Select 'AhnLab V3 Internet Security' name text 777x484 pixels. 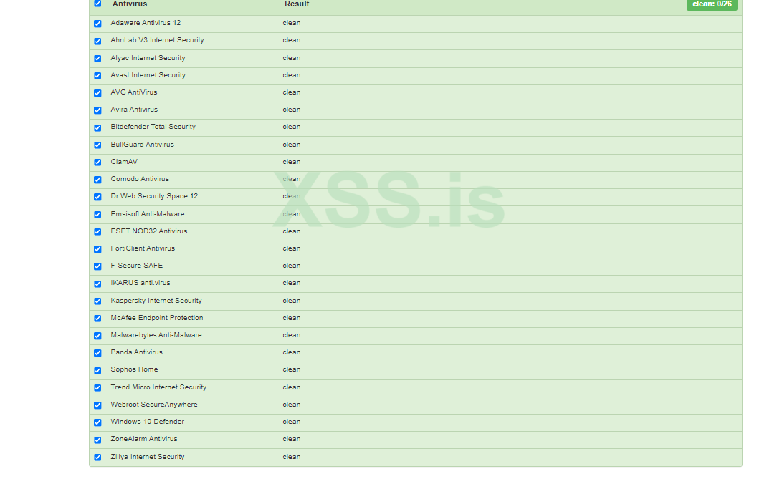[157, 40]
